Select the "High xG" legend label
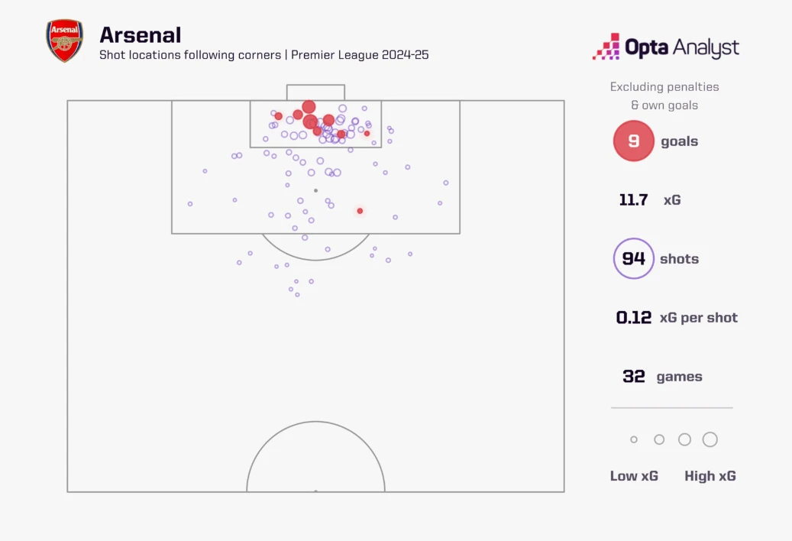792x541 pixels. (x=710, y=476)
